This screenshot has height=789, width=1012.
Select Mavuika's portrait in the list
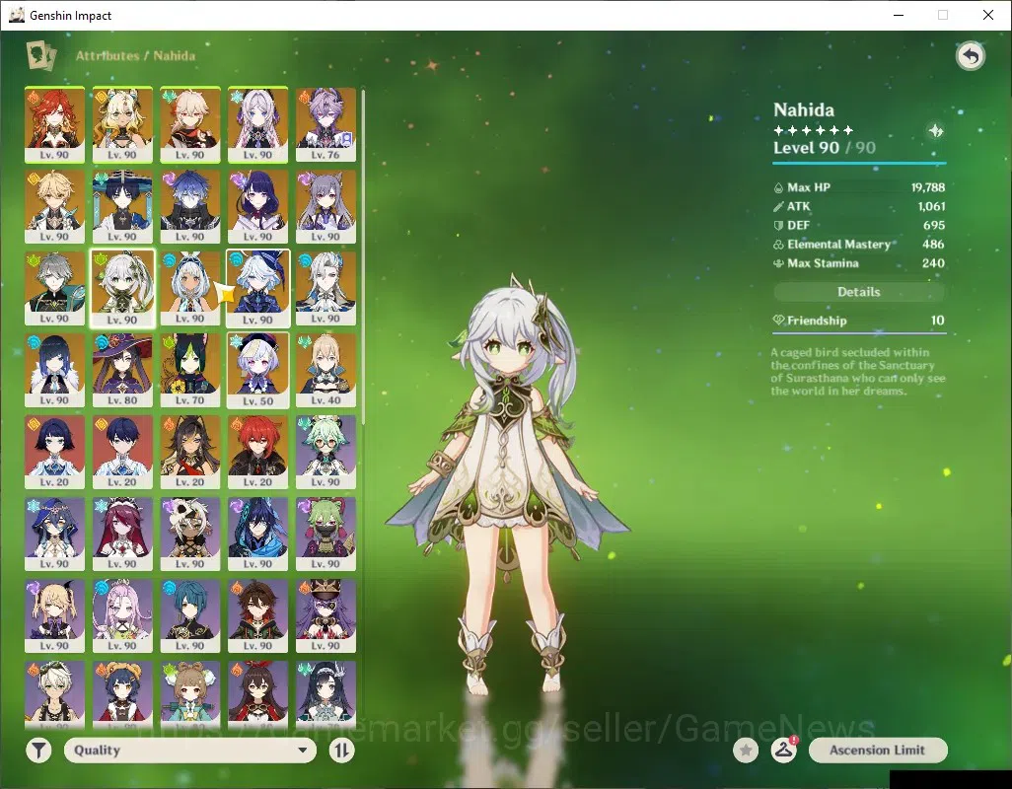tap(54, 125)
